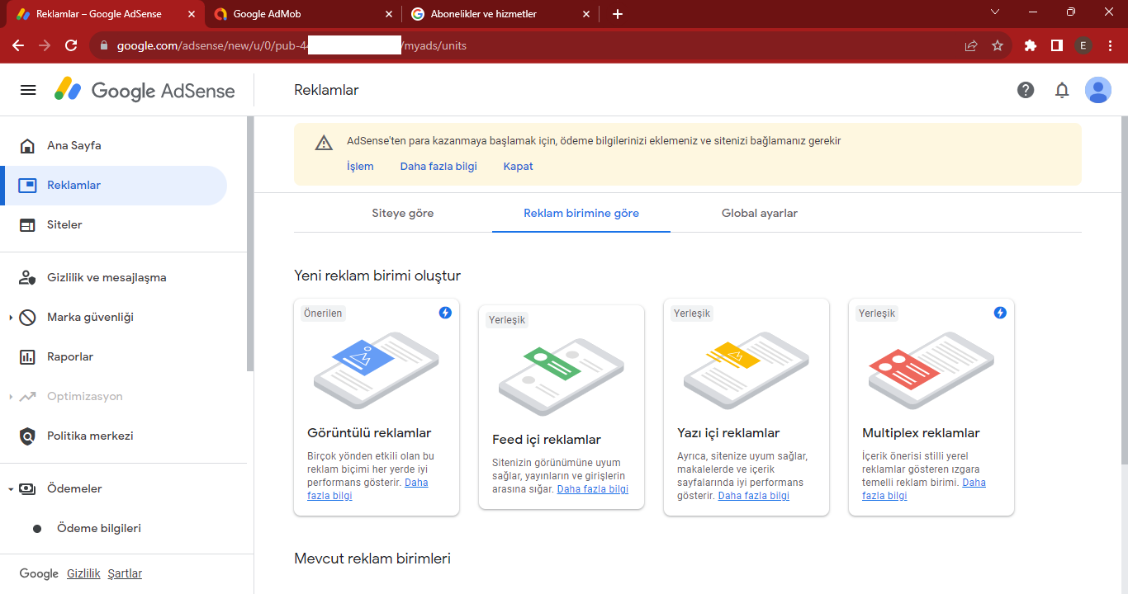1128x594 pixels.
Task: Open Daha fazla bilgi under Görüntülü reklamlar
Action: 367,489
